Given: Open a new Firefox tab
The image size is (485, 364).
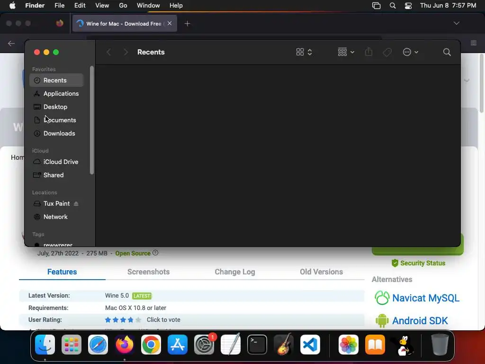Looking at the screenshot, I should point(187,24).
